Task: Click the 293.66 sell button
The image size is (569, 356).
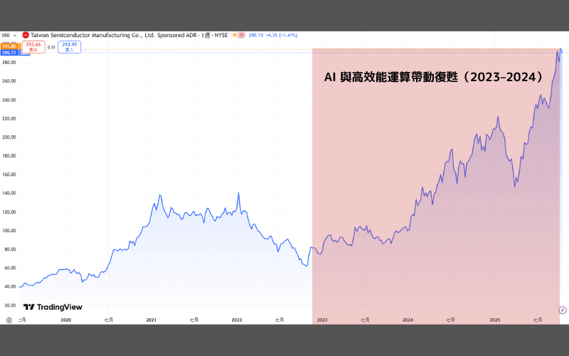Action: [x=33, y=47]
